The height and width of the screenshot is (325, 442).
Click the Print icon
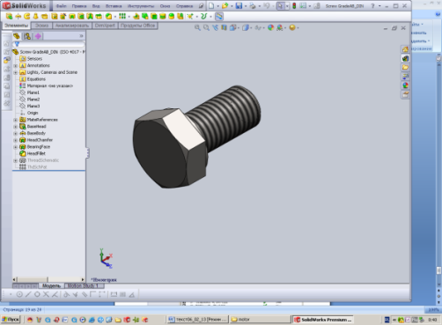pyautogui.click(x=253, y=5)
